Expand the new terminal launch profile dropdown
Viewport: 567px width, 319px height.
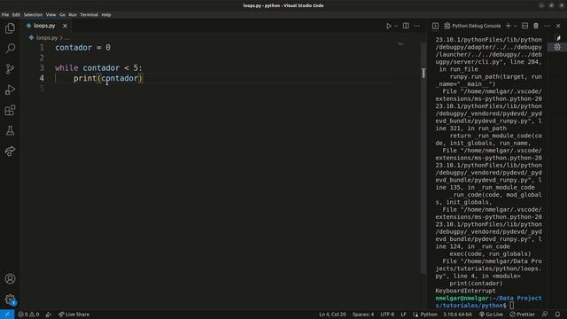(516, 26)
